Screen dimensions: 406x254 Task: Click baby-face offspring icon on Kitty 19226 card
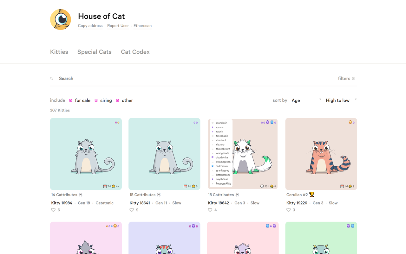(x=350, y=186)
